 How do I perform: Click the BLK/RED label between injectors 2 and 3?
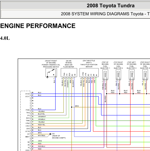126,91
